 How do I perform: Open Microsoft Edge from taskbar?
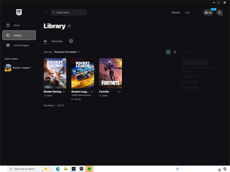click(x=58, y=169)
